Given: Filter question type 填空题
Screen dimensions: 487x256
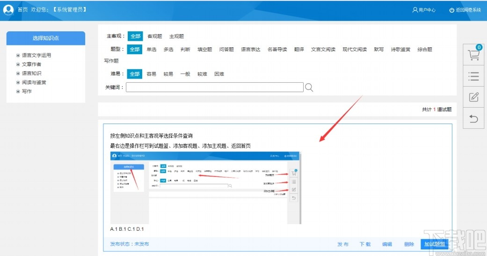Looking at the screenshot, I should 205,50.
